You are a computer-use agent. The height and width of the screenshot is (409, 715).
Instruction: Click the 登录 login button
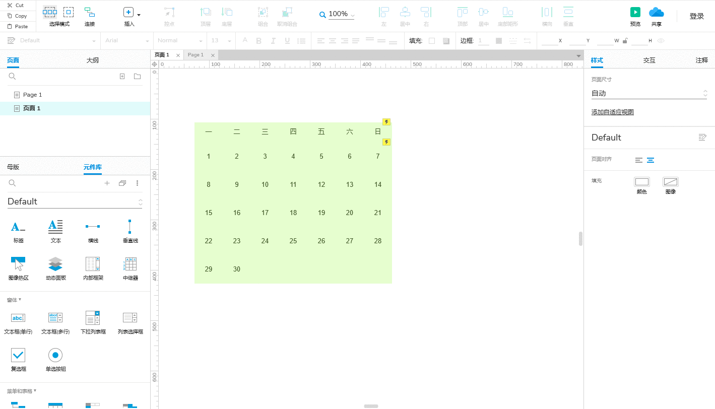(x=697, y=16)
